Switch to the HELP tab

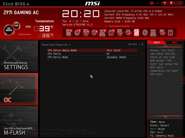click(x=157, y=43)
